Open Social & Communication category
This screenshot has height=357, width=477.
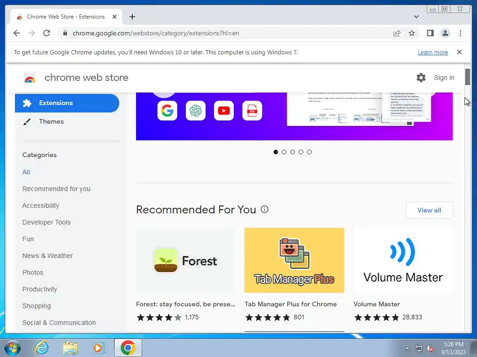click(59, 323)
